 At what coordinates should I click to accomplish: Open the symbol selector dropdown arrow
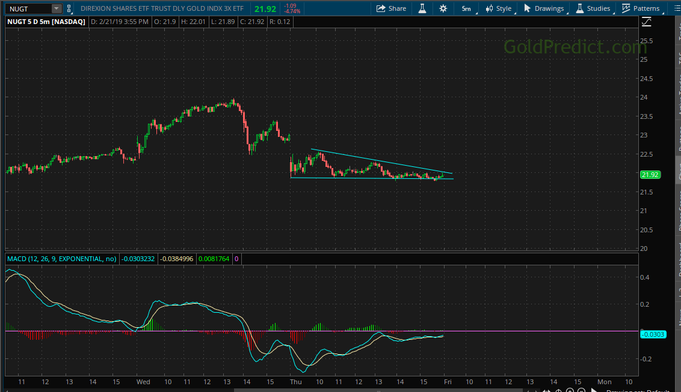57,8
